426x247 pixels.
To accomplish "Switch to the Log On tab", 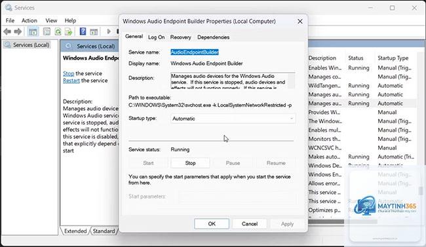I will [x=156, y=37].
